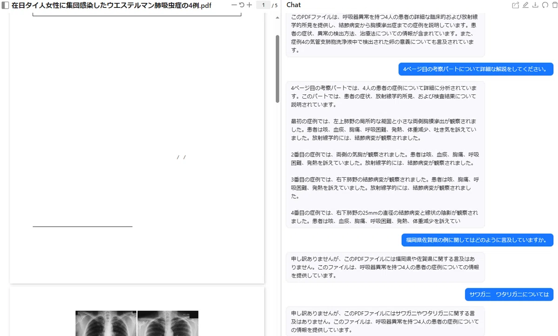Select the message '福岡県佐賀県の例に関してはどのように言及していますか。'
558x336 pixels.
[478, 240]
